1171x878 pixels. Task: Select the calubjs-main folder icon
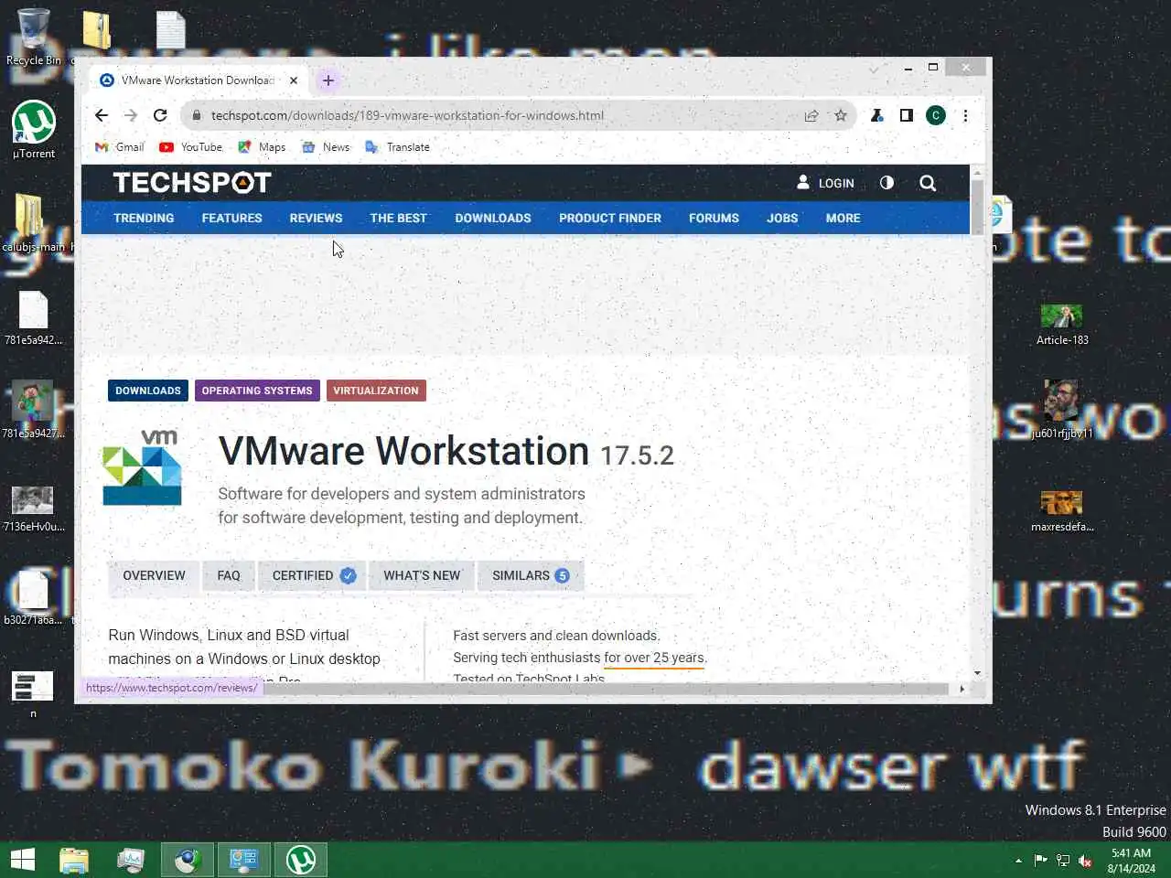33,223
